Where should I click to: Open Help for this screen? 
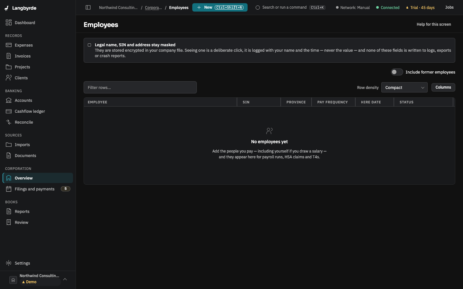coord(434,24)
